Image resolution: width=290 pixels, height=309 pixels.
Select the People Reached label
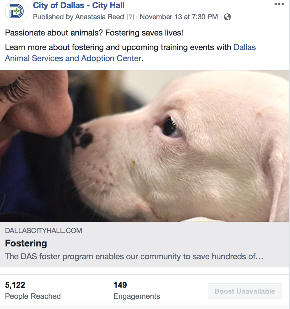point(33,296)
